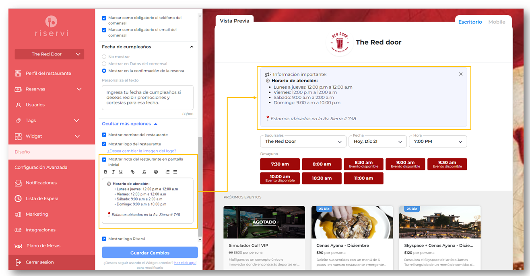Click inside the restaurant note text editor

[x=147, y=201]
